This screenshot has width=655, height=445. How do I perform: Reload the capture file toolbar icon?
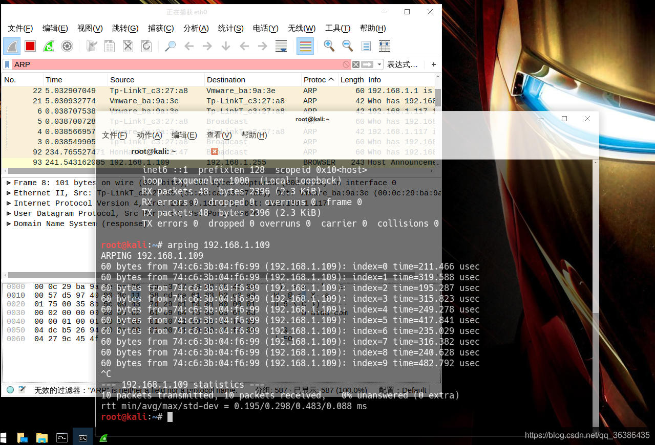coord(146,46)
